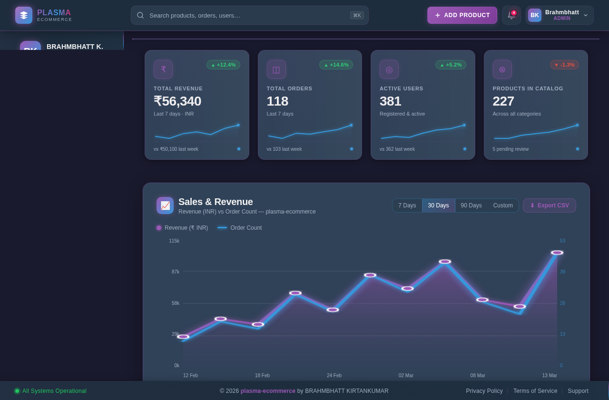
Task: Click the rupee icon on Total Revenue card
Action: [x=163, y=69]
